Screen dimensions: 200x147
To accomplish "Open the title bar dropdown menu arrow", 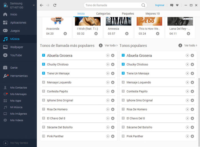I will [177, 5].
